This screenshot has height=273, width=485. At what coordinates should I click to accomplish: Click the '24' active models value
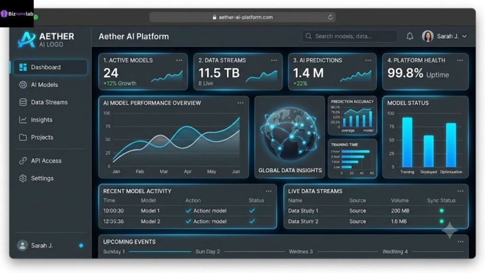(111, 73)
